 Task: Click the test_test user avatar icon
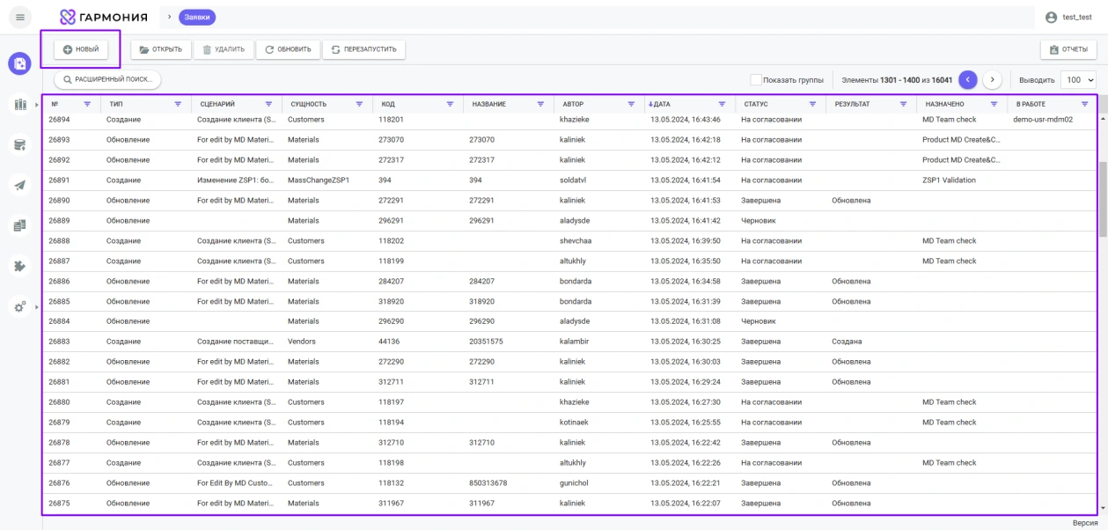pos(1049,17)
